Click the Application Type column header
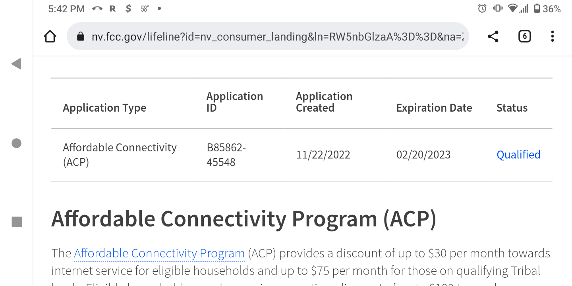The width and height of the screenshot is (572, 286). tap(104, 108)
